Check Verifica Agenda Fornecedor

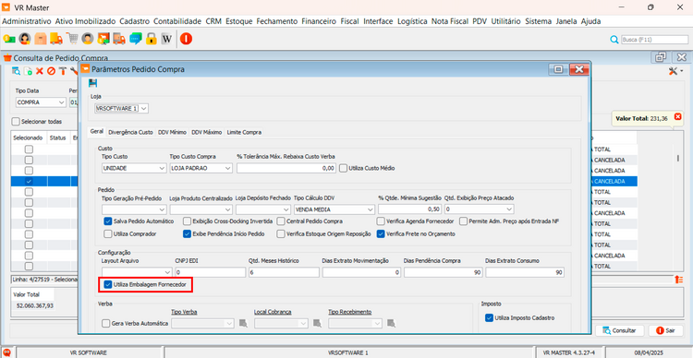pyautogui.click(x=381, y=221)
